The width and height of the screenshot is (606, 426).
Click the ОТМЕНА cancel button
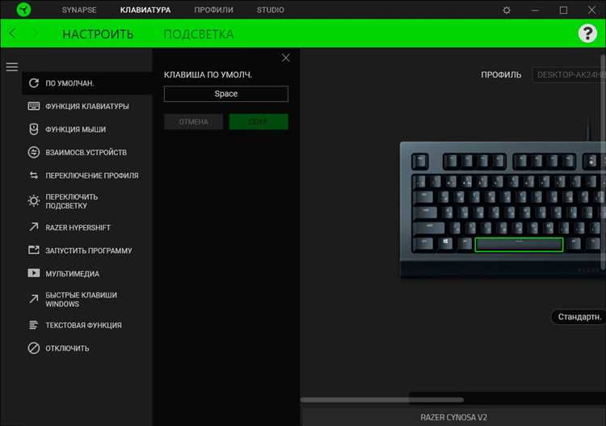(x=193, y=122)
